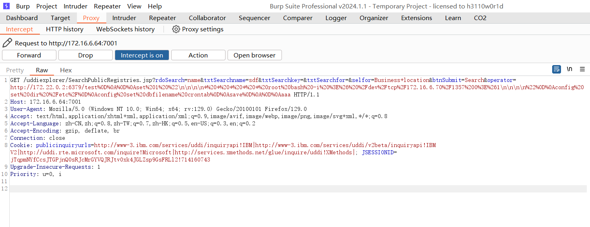Switch to the Repeater tool tab
This screenshot has width=590, height=227.
[162, 18]
